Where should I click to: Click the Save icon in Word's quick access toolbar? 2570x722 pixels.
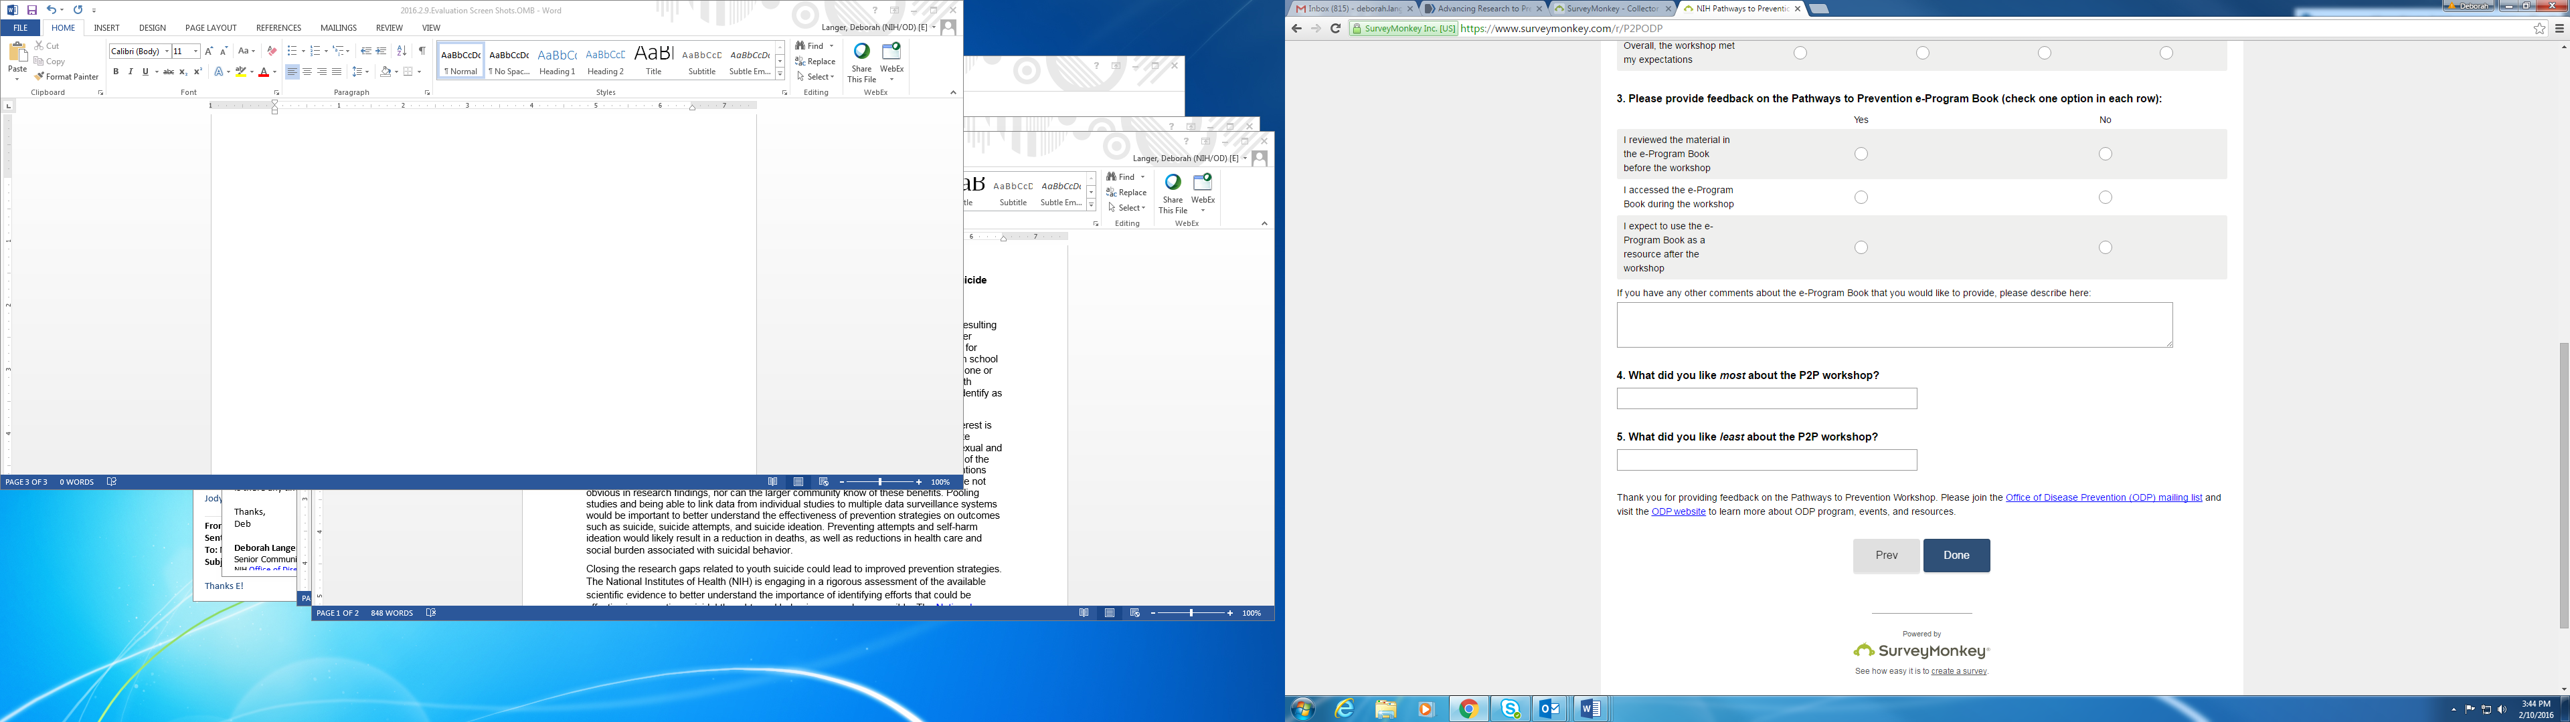click(x=32, y=10)
